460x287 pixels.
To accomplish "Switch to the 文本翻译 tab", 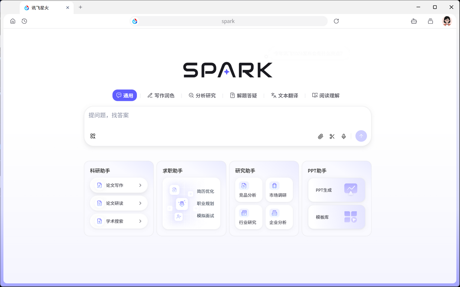I will click(x=284, y=95).
